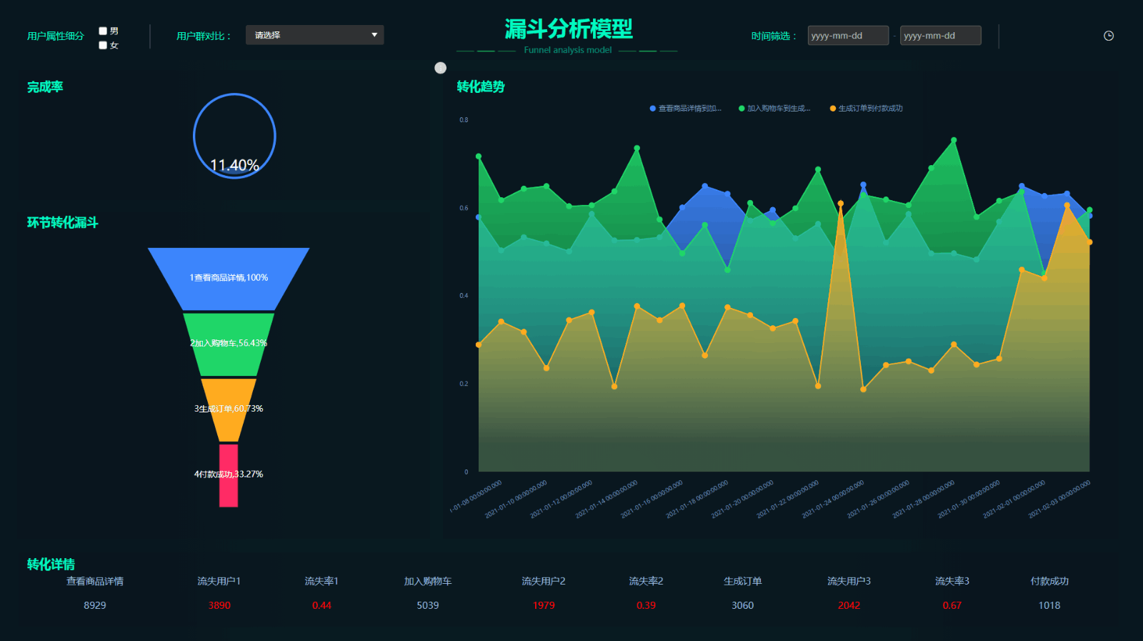Click the 漏斗分析模型 dashboard title

tap(569, 29)
